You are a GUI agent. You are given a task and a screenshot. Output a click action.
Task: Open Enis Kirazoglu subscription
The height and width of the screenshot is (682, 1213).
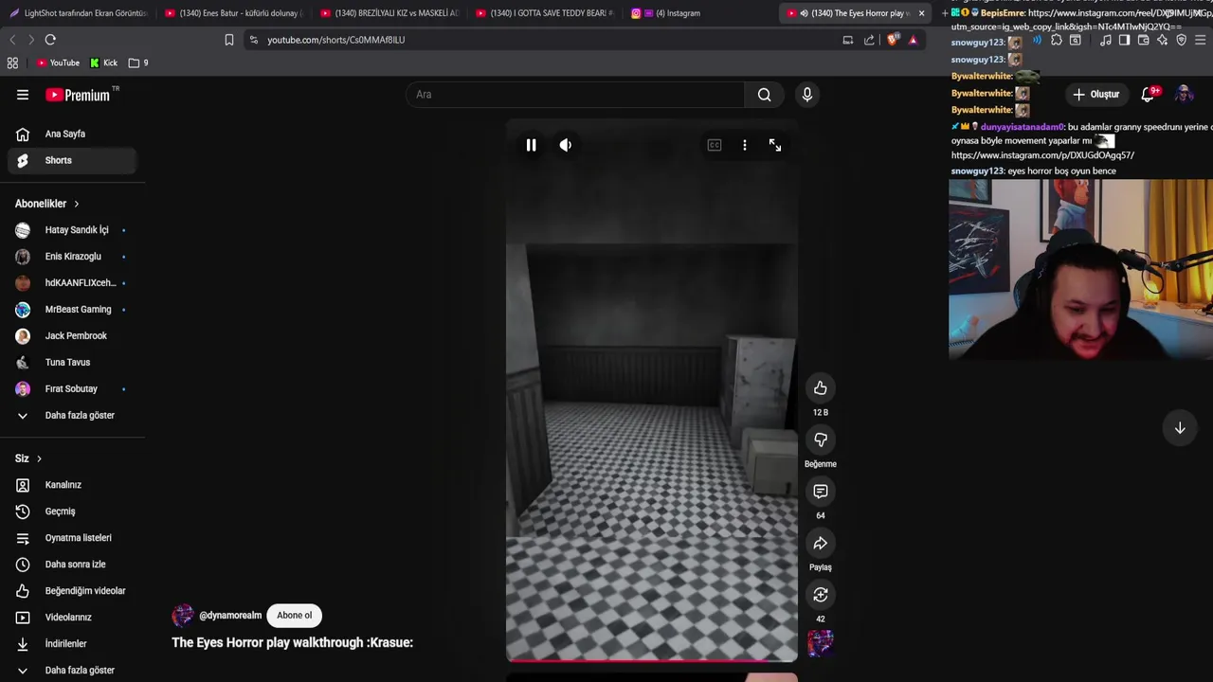tap(73, 257)
